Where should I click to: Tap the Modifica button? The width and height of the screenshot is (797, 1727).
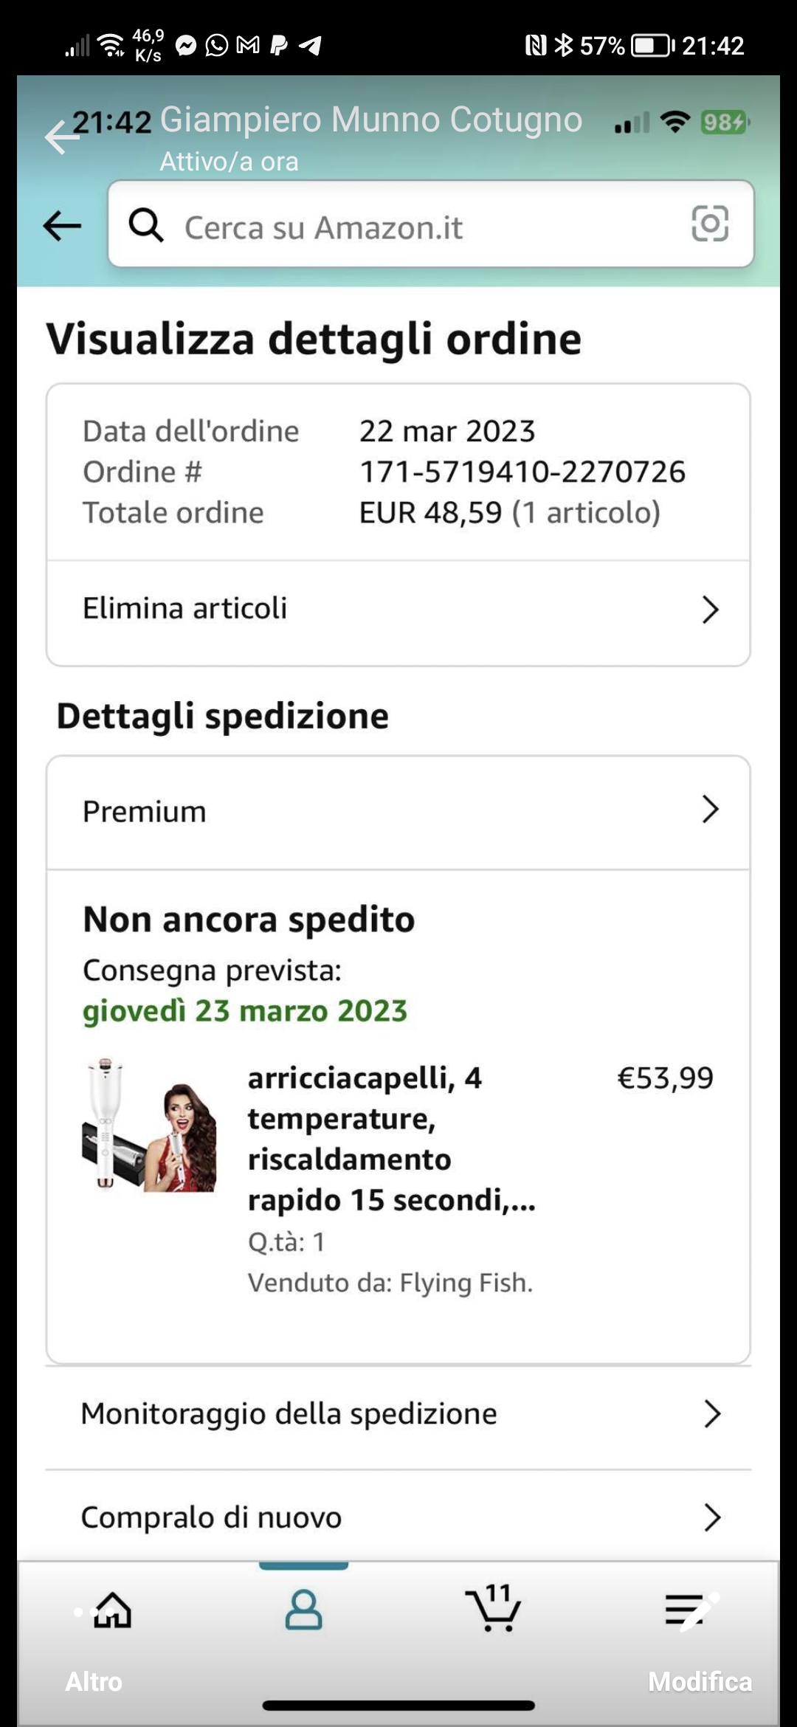click(x=700, y=1682)
